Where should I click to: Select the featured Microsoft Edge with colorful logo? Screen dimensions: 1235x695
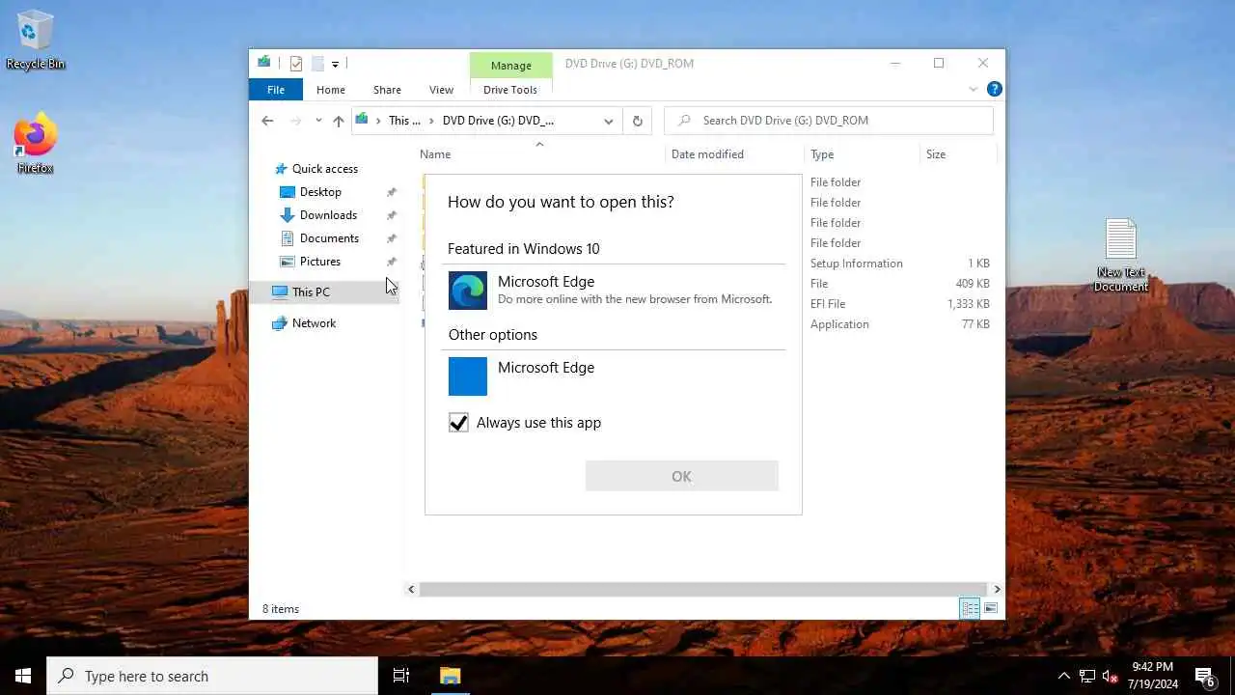click(615, 291)
